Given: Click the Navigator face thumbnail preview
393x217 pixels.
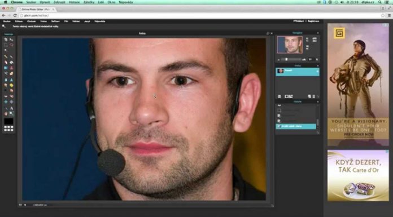Looking at the screenshot, I should coord(290,45).
